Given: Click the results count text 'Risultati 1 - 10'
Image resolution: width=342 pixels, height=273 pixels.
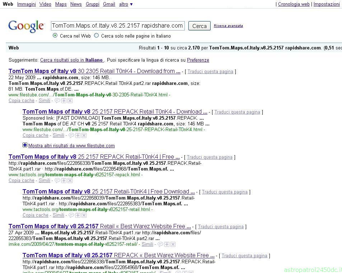Looking at the screenshot, I should tap(154, 48).
